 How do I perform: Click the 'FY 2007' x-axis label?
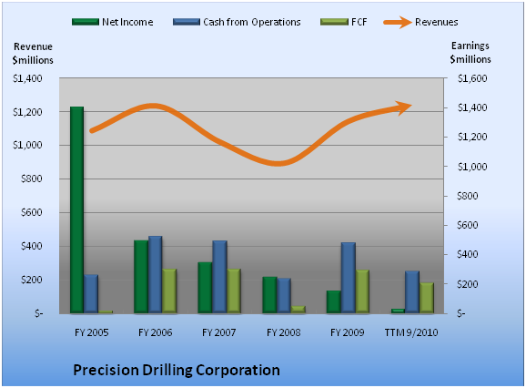tap(219, 332)
